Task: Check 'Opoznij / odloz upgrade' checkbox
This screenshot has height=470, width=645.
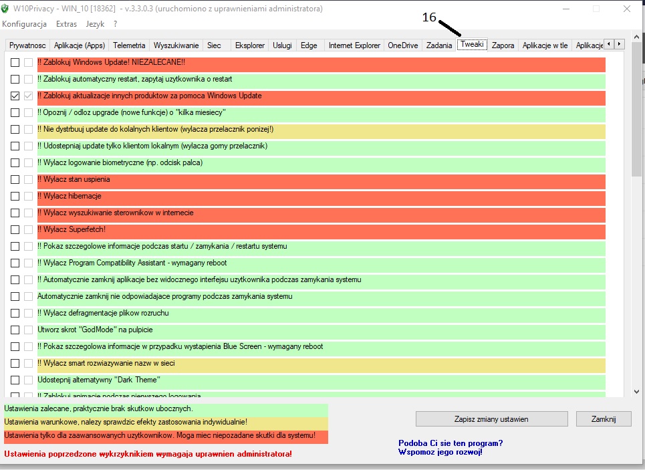Action: 15,112
